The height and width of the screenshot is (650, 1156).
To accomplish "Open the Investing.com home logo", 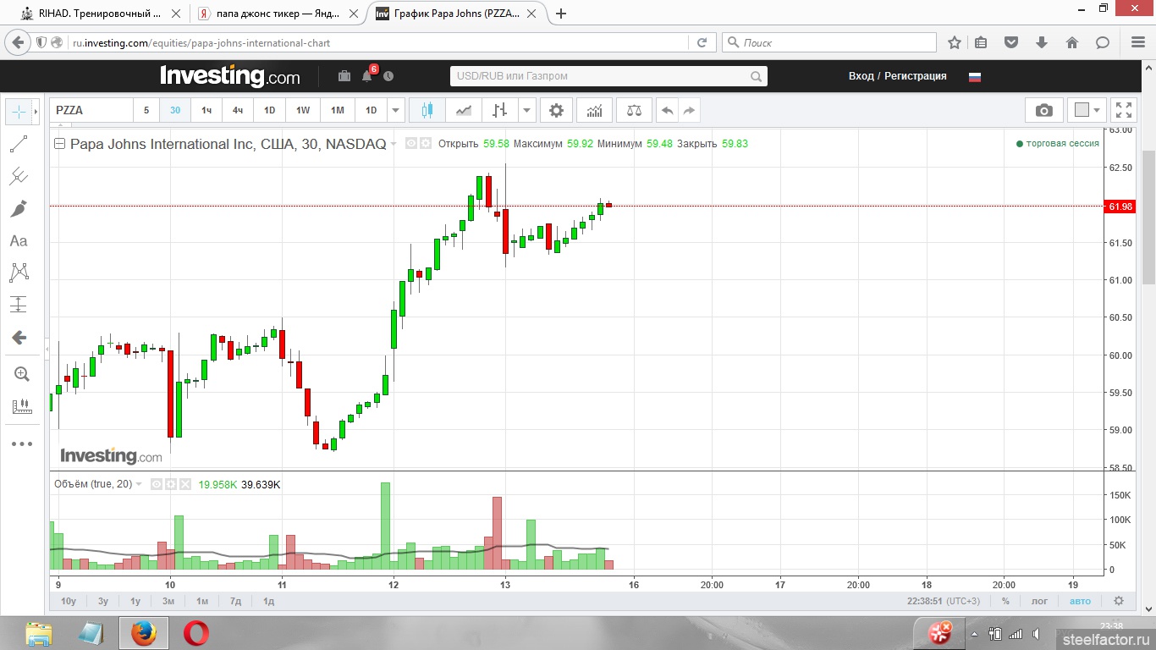I will (x=230, y=76).
